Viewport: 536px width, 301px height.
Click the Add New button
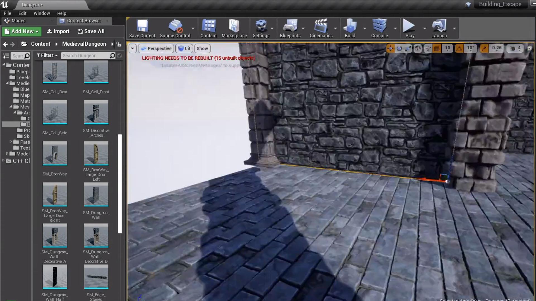click(21, 31)
